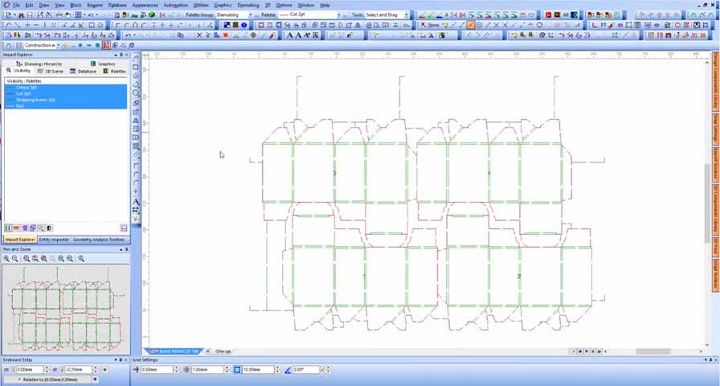Select the rectangle draw tool in top toolbar
Screen dimensions: 720x386
(x=92, y=25)
